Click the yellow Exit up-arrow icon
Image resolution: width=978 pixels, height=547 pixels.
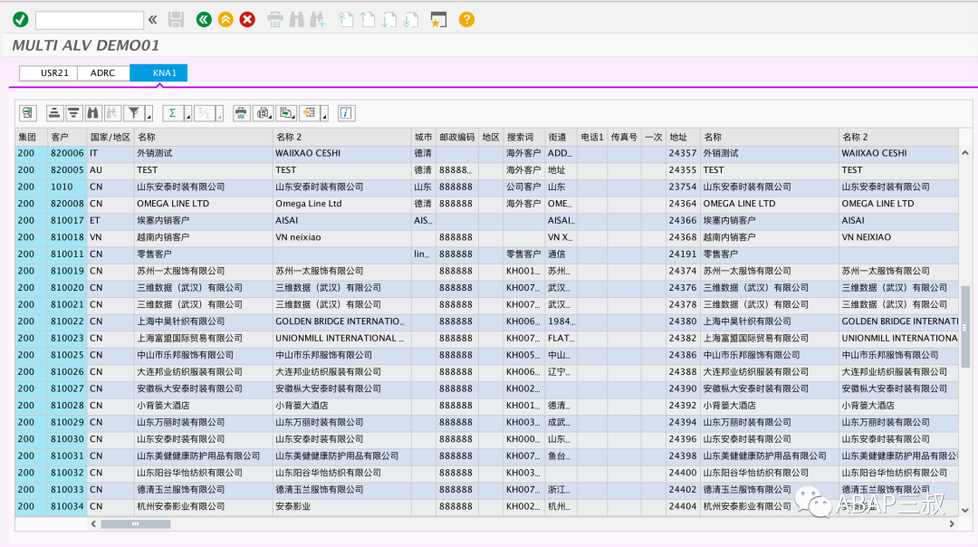(x=225, y=20)
